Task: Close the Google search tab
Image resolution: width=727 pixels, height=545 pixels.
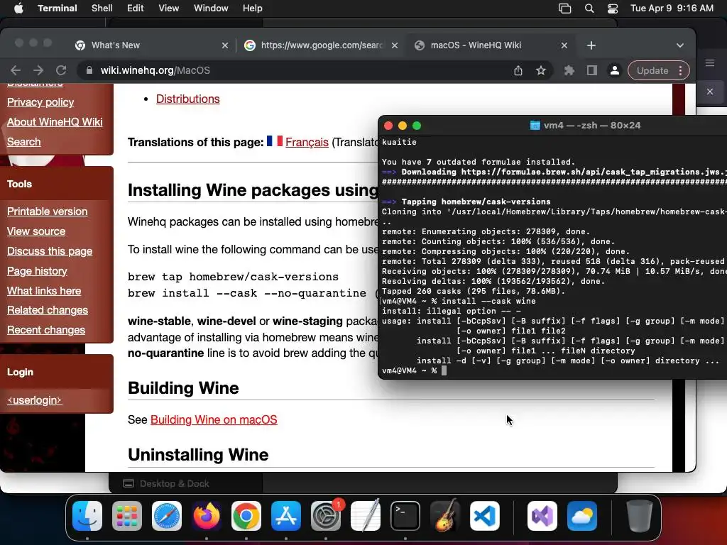Action: (x=395, y=45)
